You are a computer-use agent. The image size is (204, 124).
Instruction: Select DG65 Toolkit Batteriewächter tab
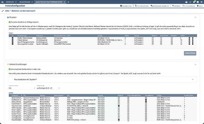49,2
